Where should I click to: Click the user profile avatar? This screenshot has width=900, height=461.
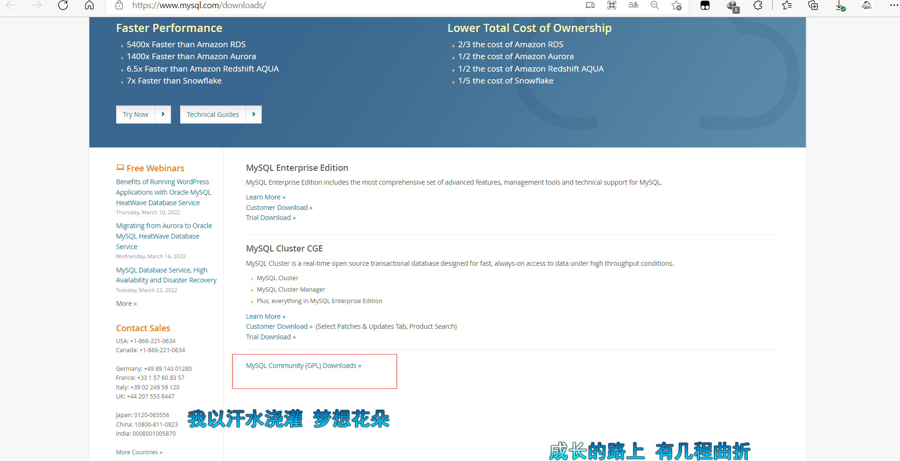coord(867,5)
